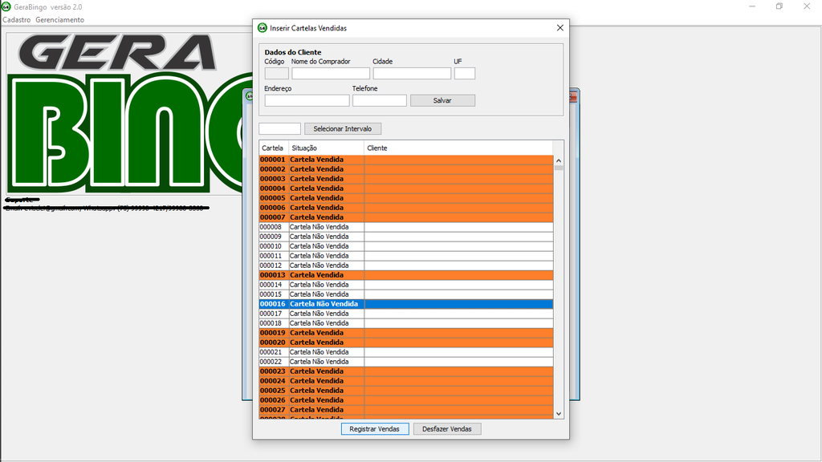
Task: Select row 000002 Cartela Vendida
Action: (x=405, y=169)
